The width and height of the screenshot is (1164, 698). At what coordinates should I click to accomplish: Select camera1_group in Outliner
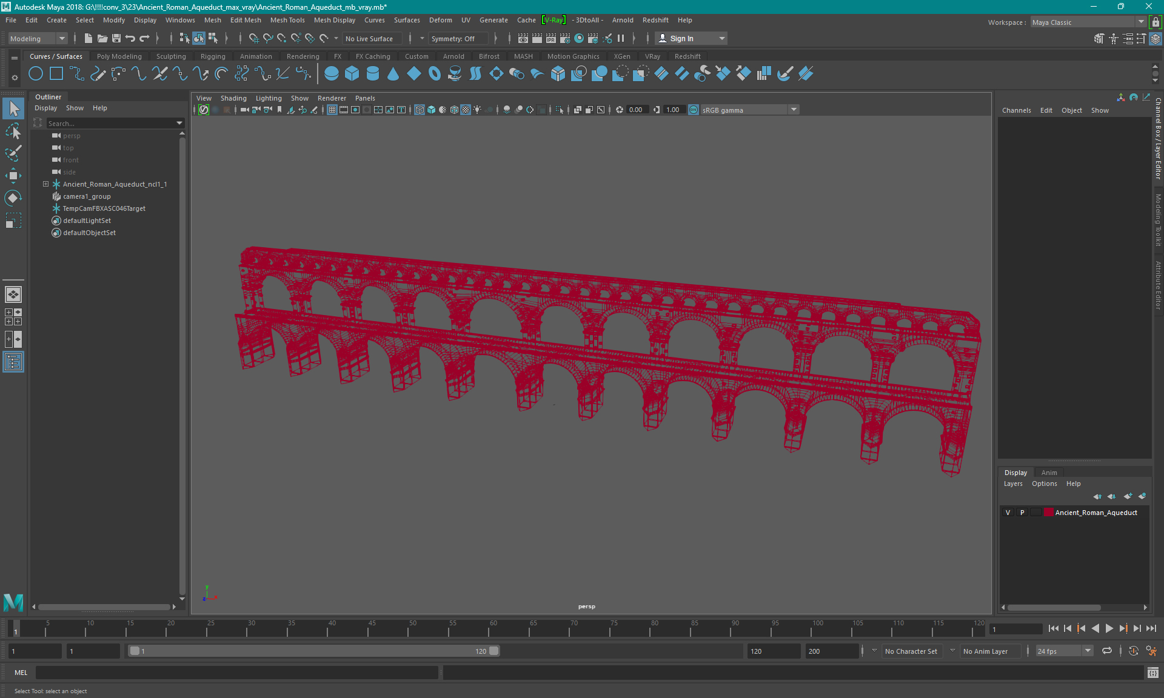coord(87,196)
